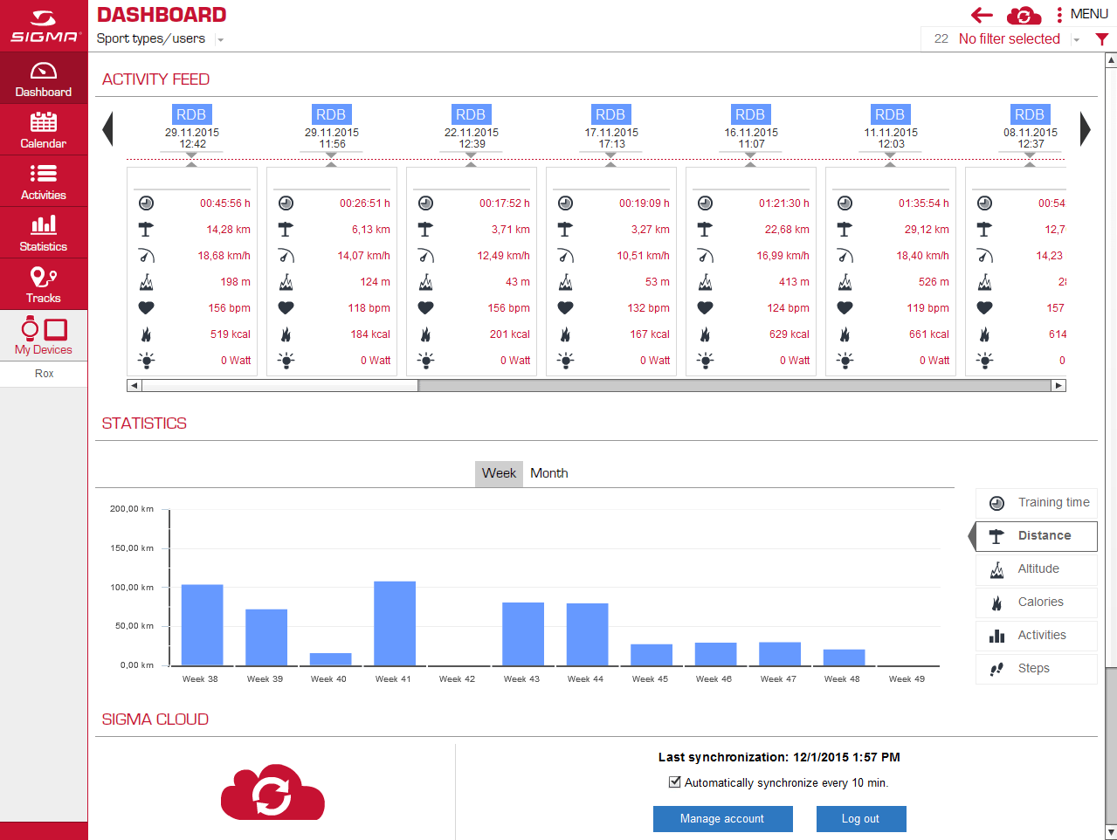Toggle automatic synchronization checkbox

pos(674,782)
